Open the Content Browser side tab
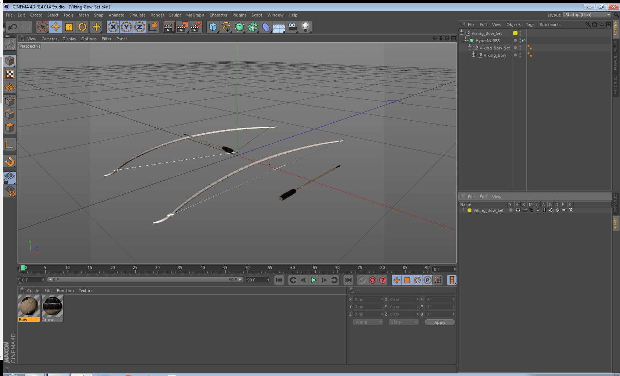This screenshot has width=620, height=376. tap(616, 55)
